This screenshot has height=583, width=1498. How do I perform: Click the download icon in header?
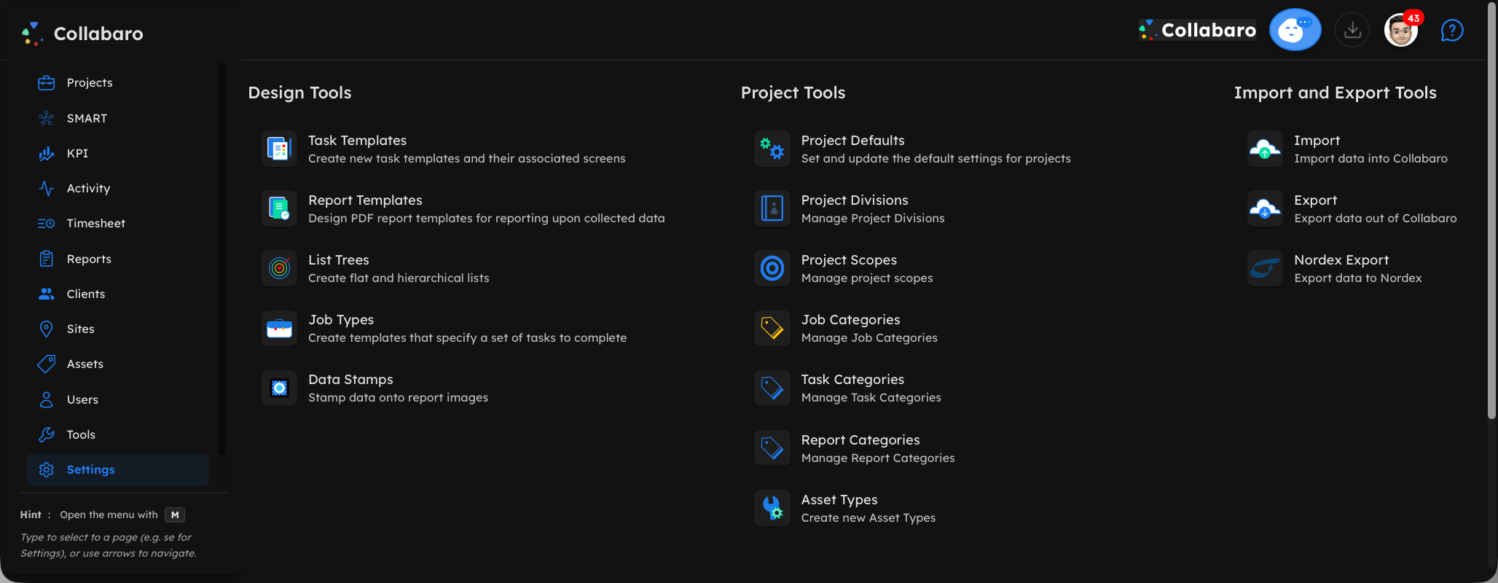[1352, 30]
